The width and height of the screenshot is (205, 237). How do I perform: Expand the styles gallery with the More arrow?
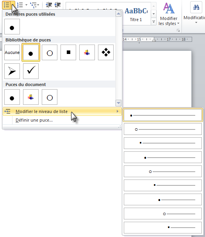coord(153,22)
